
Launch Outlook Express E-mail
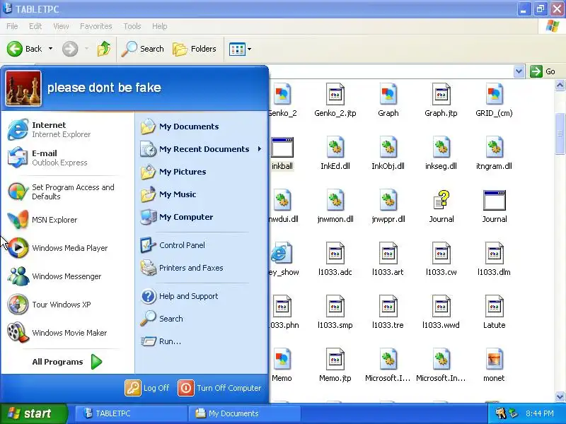coord(47,158)
